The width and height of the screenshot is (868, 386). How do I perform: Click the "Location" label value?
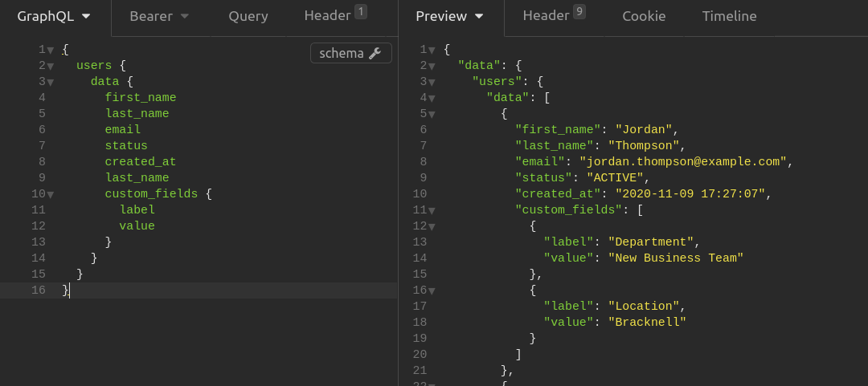coord(644,307)
